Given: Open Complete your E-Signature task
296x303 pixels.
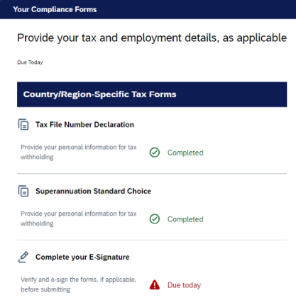Looking at the screenshot, I should pyautogui.click(x=82, y=257).
